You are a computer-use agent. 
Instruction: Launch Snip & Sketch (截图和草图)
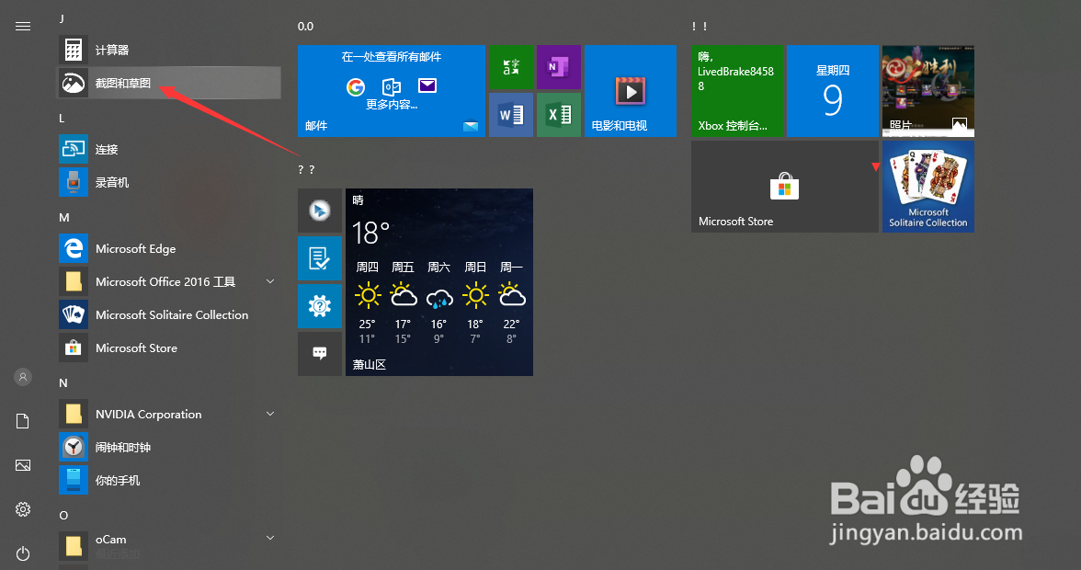[169, 83]
